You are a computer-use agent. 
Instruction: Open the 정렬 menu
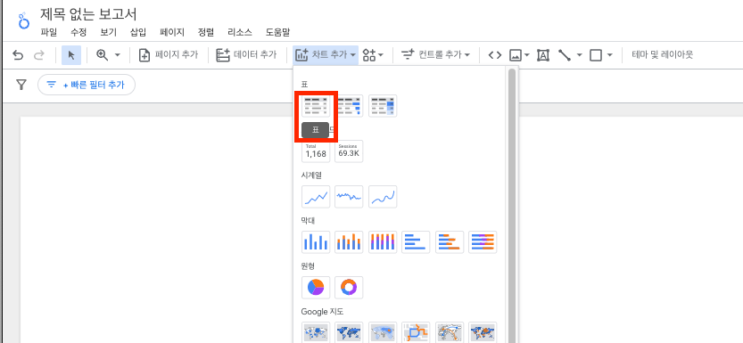(206, 33)
